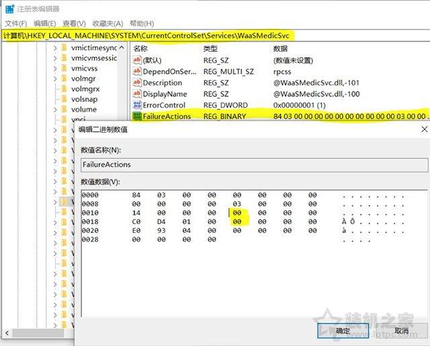Image resolution: width=430 pixels, height=346 pixels.
Task: Select the volmgr folder icon
Action: point(64,79)
